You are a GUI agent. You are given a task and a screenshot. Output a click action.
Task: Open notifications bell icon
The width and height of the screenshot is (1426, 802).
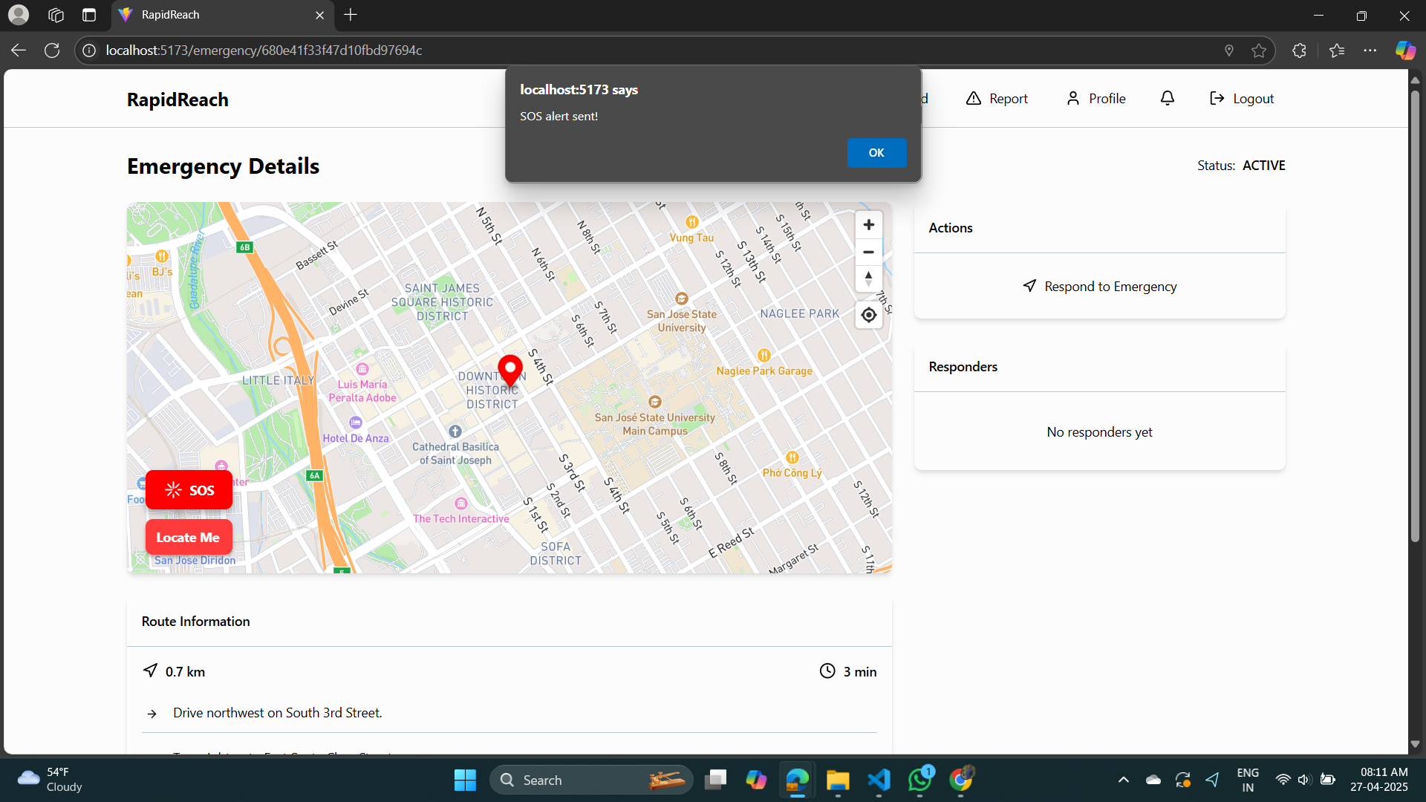click(x=1168, y=99)
